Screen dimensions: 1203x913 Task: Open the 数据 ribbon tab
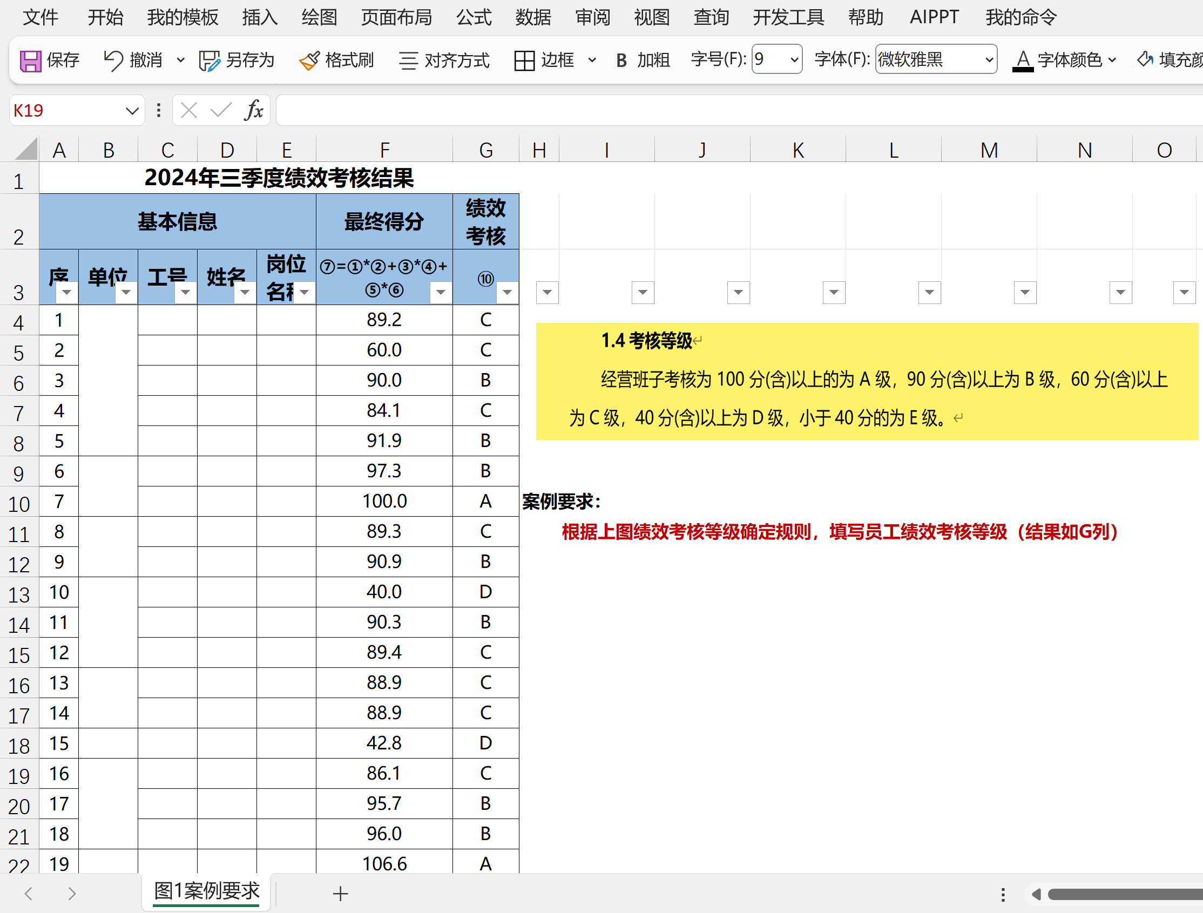533,17
